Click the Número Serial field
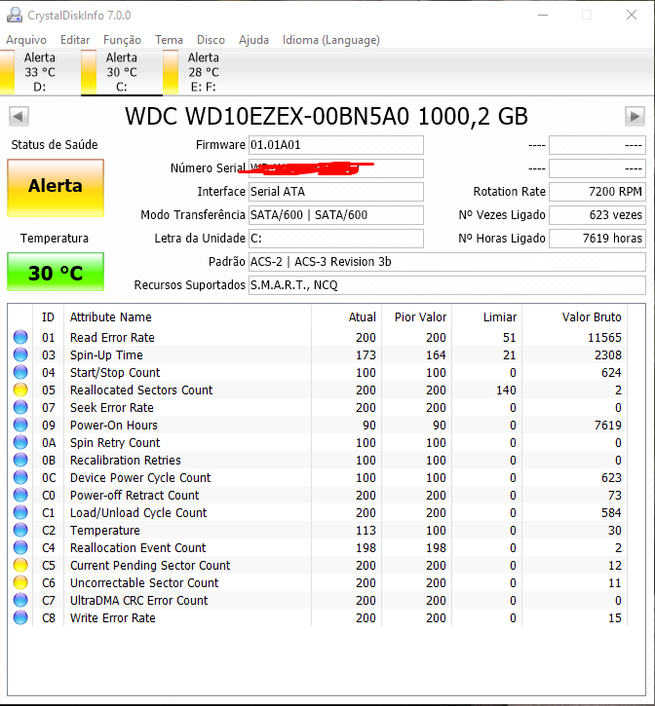Image resolution: width=655 pixels, height=706 pixels. coord(336,168)
